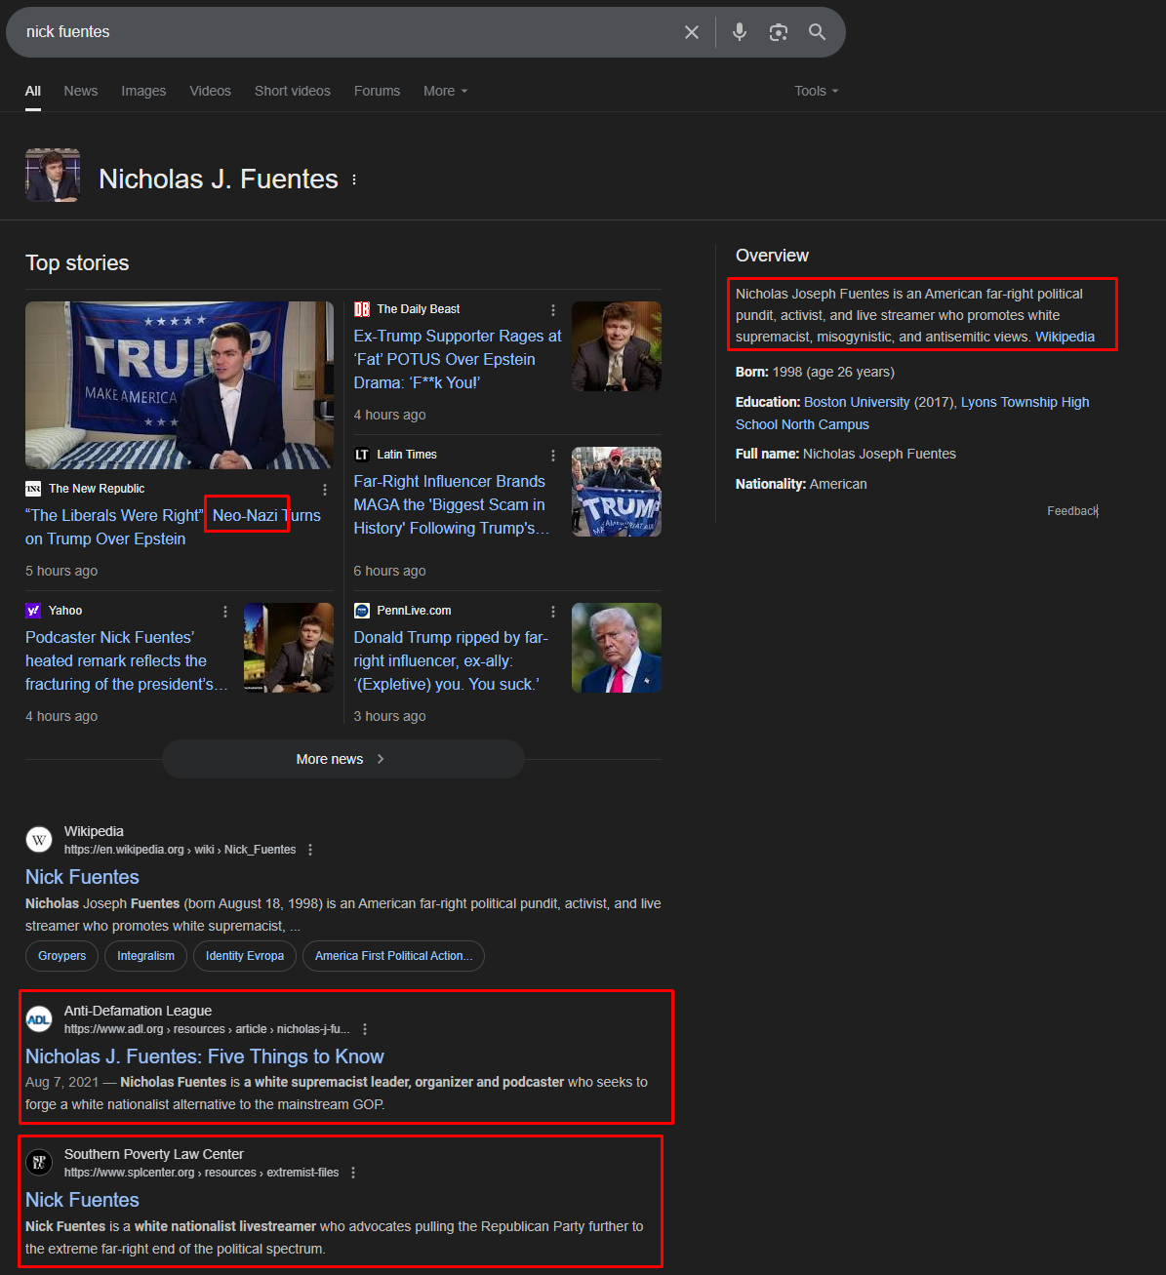Open the Groypers chip link

pos(62,956)
